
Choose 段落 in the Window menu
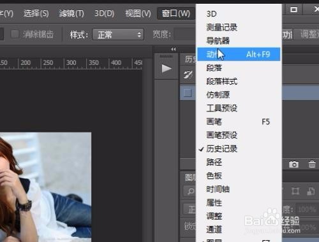coord(239,68)
